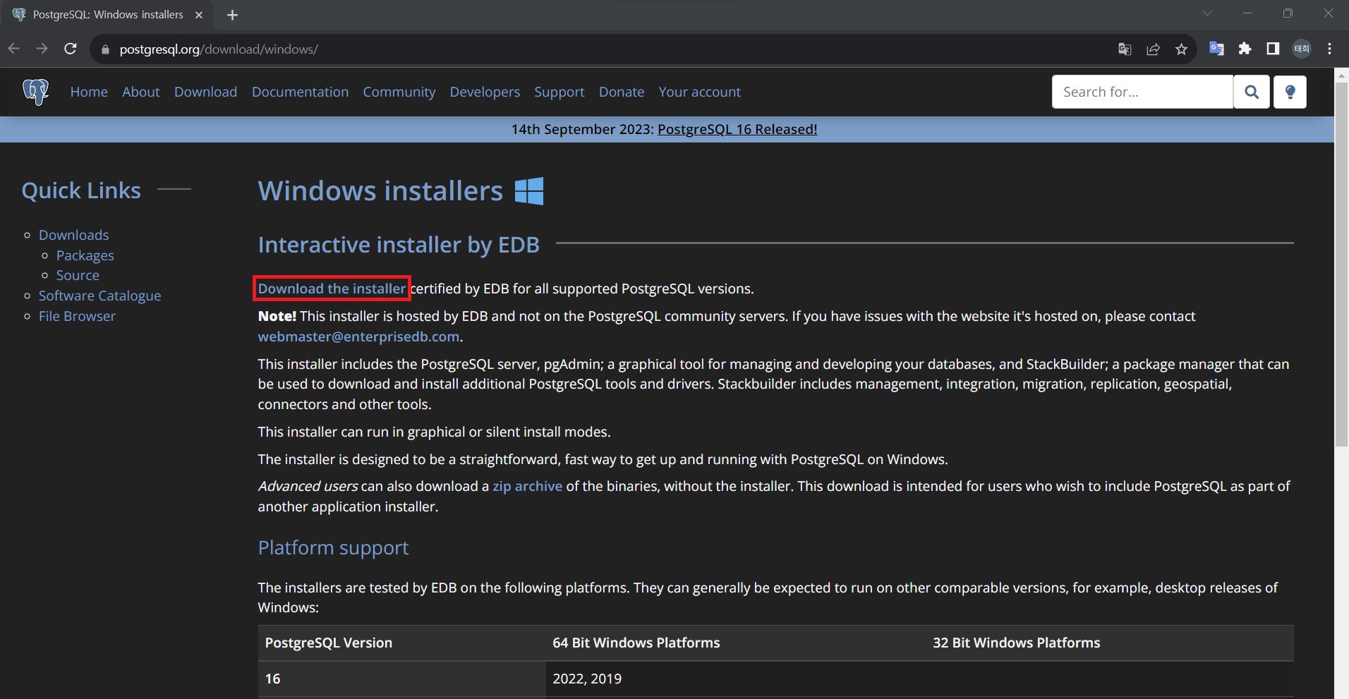This screenshot has height=699, width=1349.
Task: Click the Platform support heading
Action: pyautogui.click(x=333, y=547)
